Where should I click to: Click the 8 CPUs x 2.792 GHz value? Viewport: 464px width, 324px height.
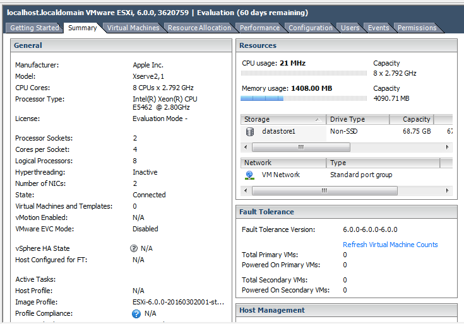163,88
